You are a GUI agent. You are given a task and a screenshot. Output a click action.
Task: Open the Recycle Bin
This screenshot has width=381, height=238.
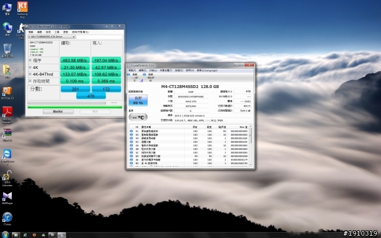(x=7, y=51)
